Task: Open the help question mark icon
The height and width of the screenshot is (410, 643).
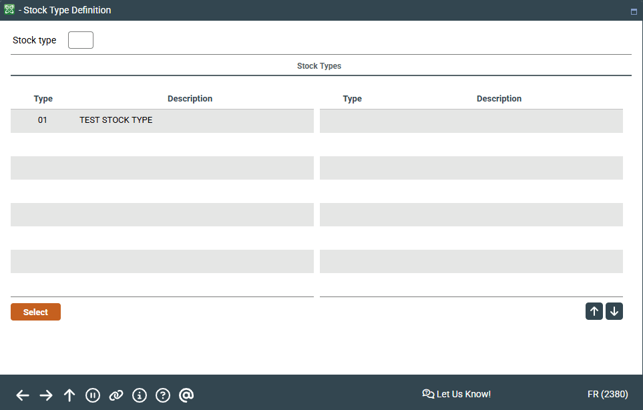Action: (x=163, y=395)
